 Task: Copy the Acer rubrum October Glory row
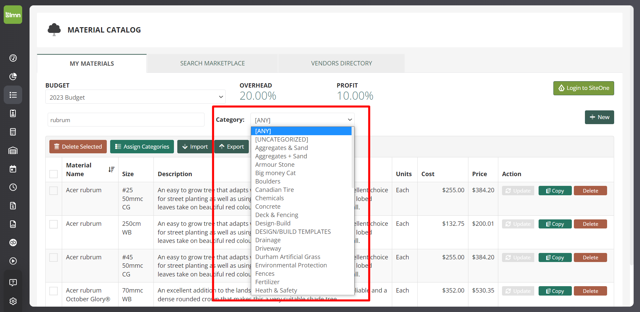(x=555, y=291)
